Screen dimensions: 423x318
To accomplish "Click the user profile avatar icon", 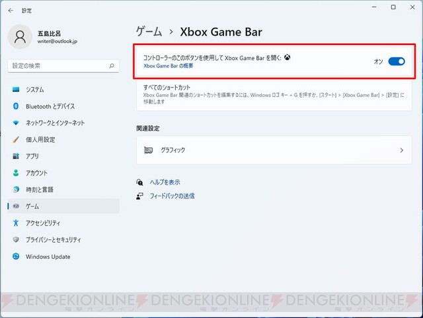I will (20, 37).
